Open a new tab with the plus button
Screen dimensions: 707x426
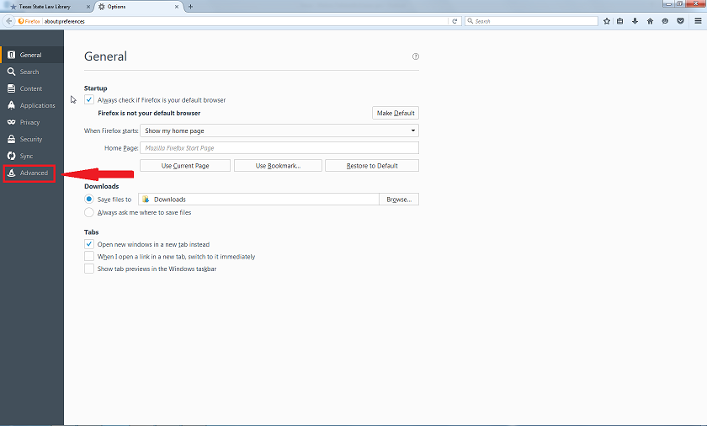click(x=191, y=7)
